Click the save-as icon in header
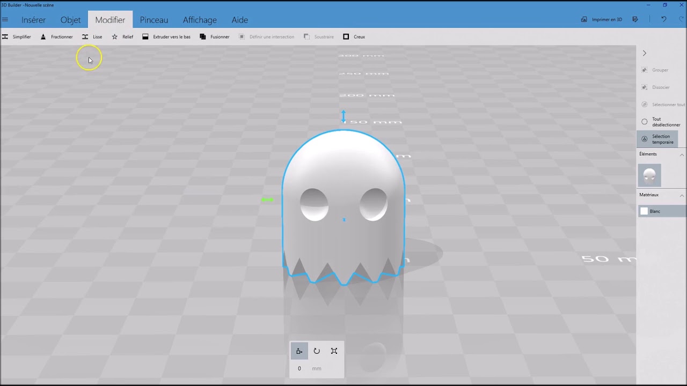The image size is (687, 386). [x=635, y=19]
